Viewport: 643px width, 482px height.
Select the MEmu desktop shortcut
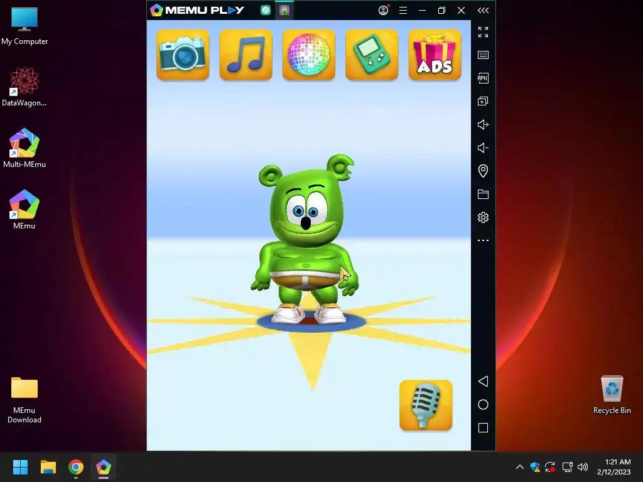point(24,210)
